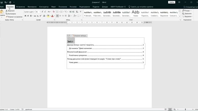The image size is (198, 111).
Task: Apply yellow text highlight color
Action: [48, 16]
